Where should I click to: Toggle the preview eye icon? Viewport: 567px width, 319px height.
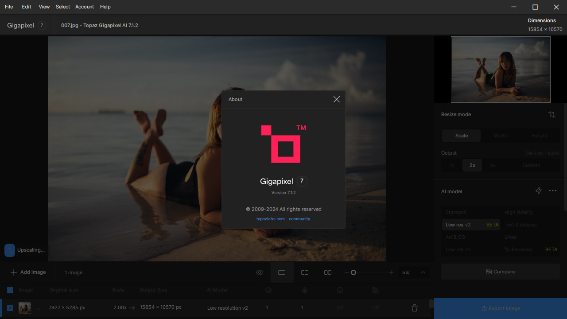pos(260,272)
